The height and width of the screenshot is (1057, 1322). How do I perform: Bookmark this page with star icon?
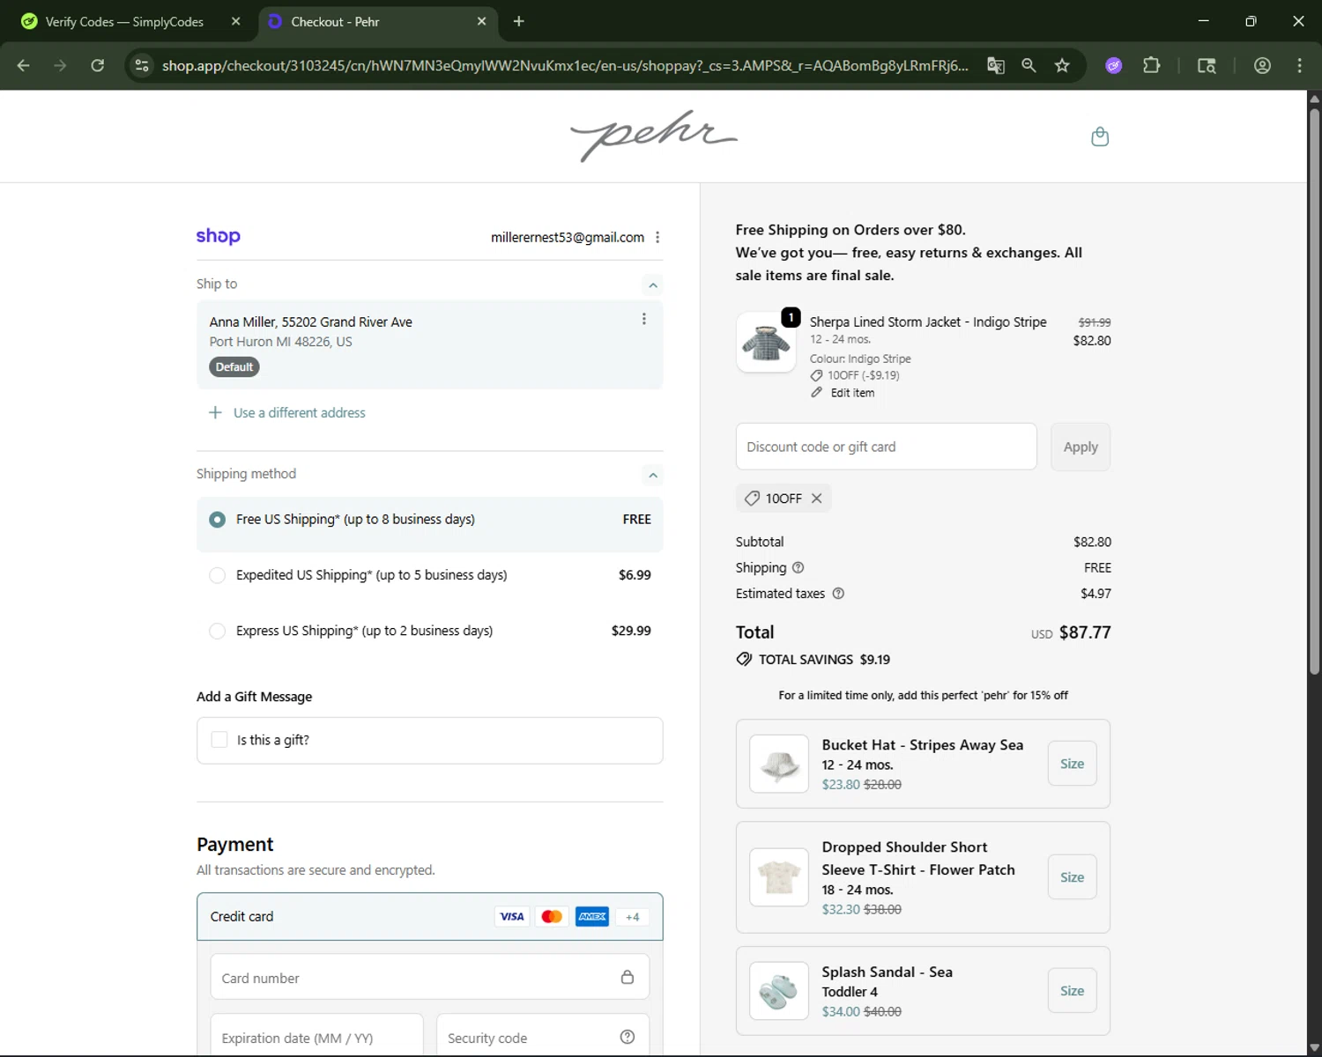click(1062, 65)
